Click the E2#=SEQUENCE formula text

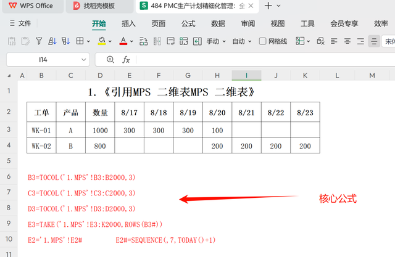pyautogui.click(x=166, y=240)
